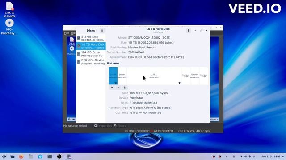The width and height of the screenshot is (286, 160).
Task: Open Link to GAMES desktop icon
Action: [x=9, y=10]
